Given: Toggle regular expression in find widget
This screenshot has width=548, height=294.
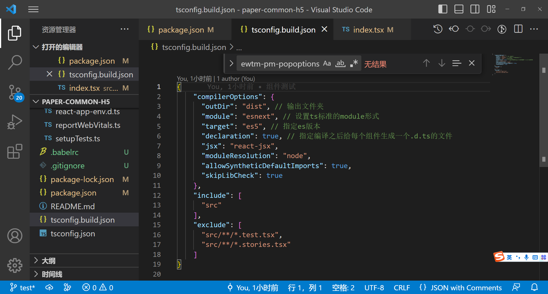Looking at the screenshot, I should click(x=354, y=63).
